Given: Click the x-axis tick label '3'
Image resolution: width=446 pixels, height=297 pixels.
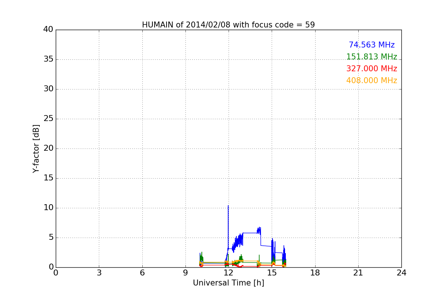Looking at the screenshot, I should [99, 272].
